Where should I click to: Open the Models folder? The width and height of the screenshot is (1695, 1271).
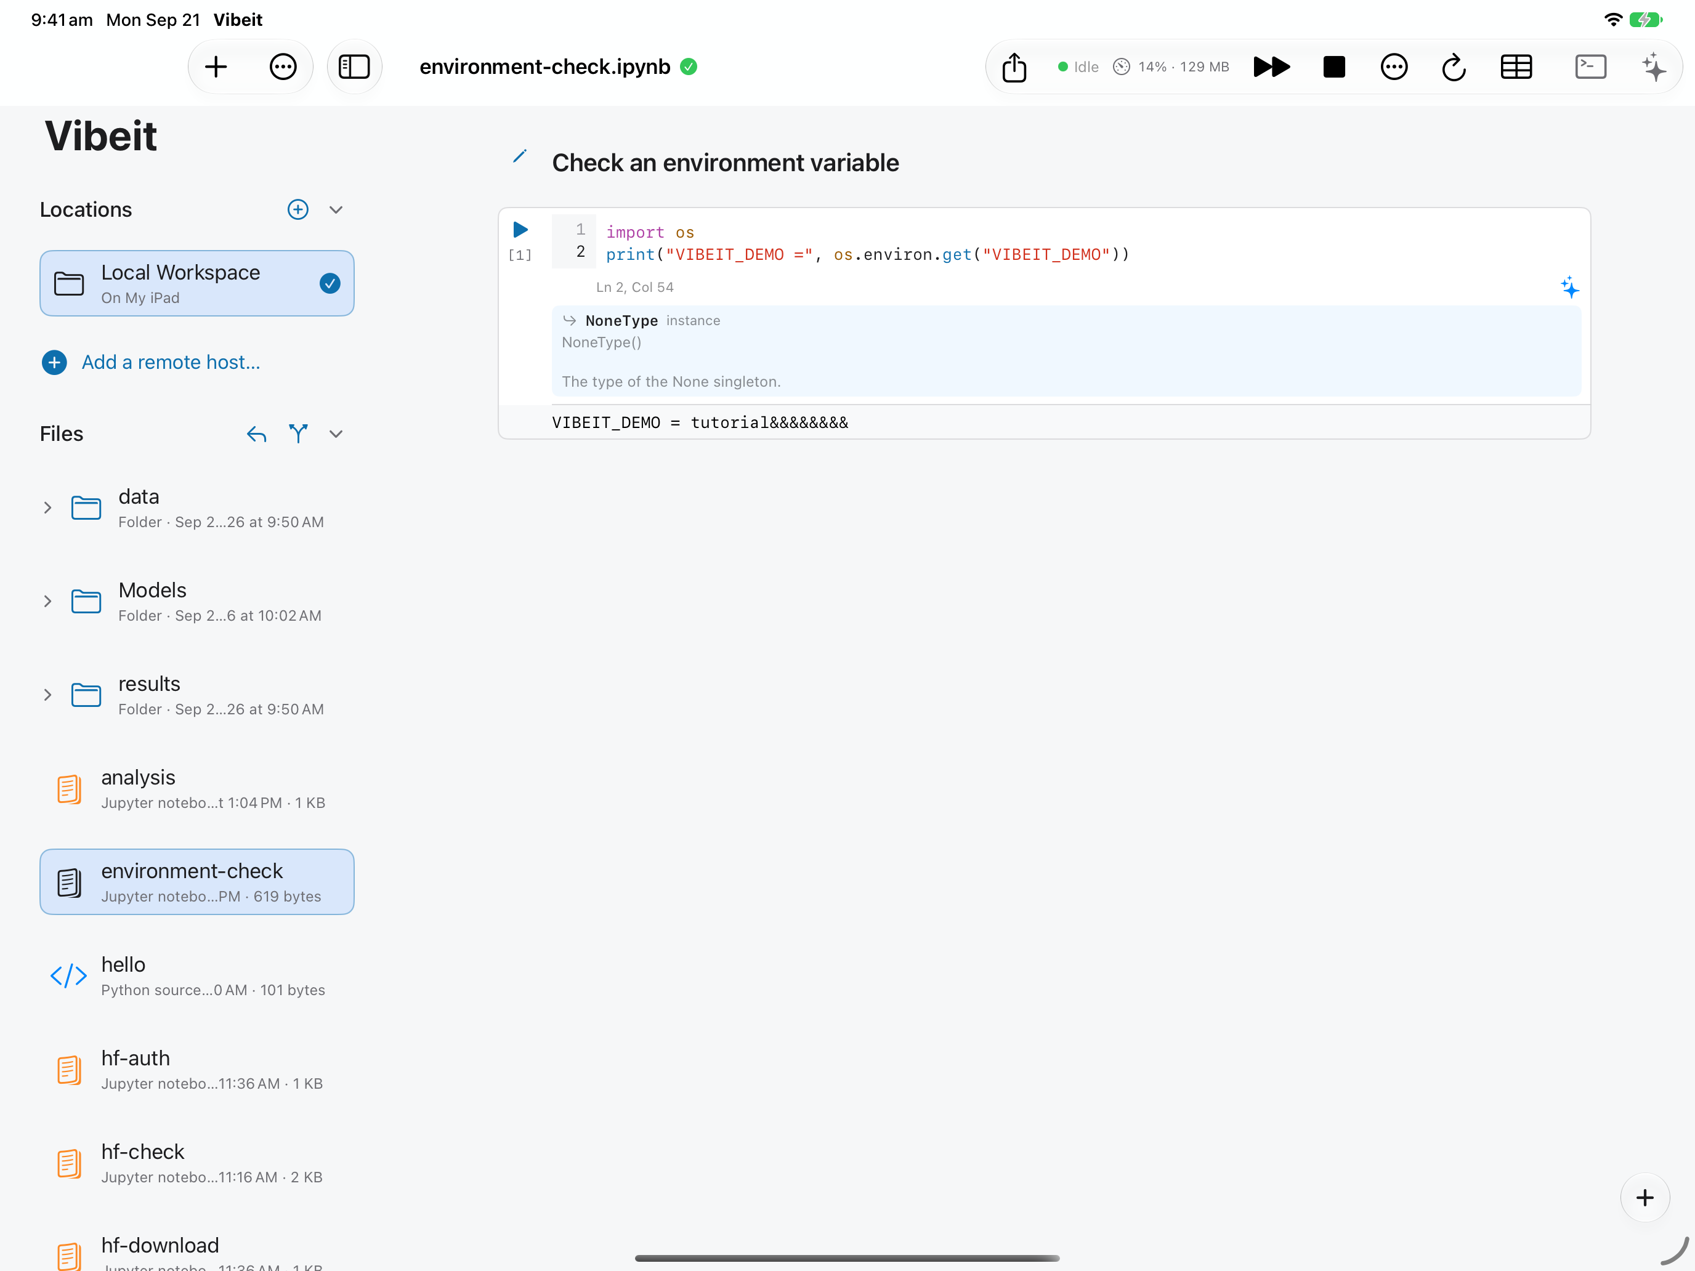pos(197,600)
